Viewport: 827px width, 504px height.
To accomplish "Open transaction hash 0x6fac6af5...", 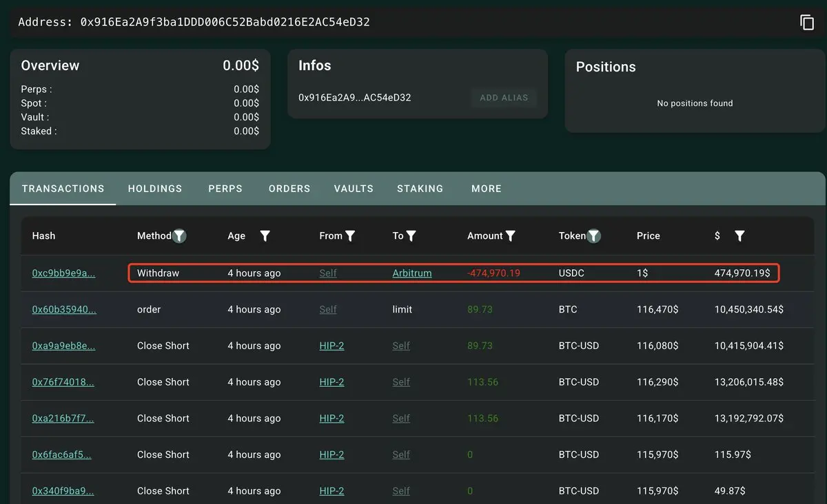I will click(x=61, y=455).
